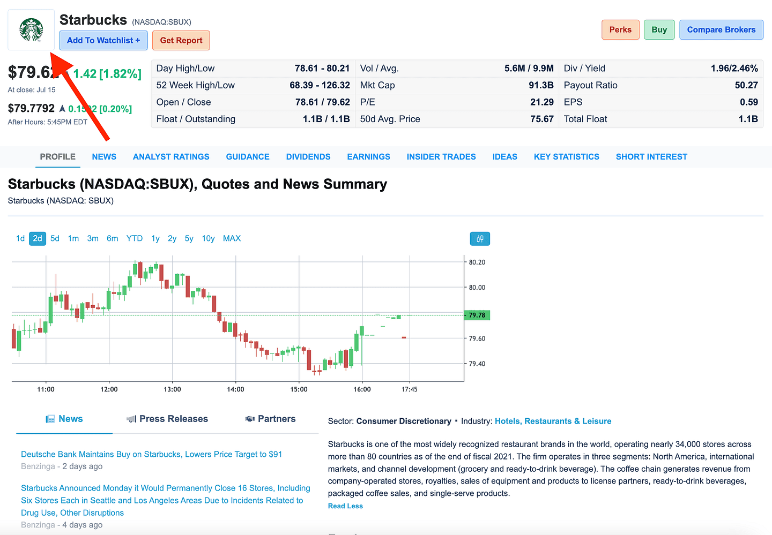Set chart range to 6m
772x535 pixels.
pyautogui.click(x=113, y=238)
